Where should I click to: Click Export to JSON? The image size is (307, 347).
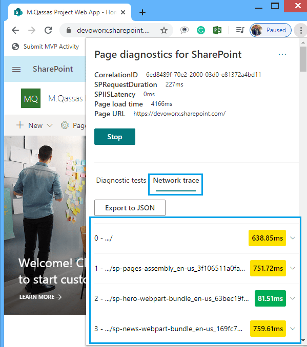coord(130,208)
